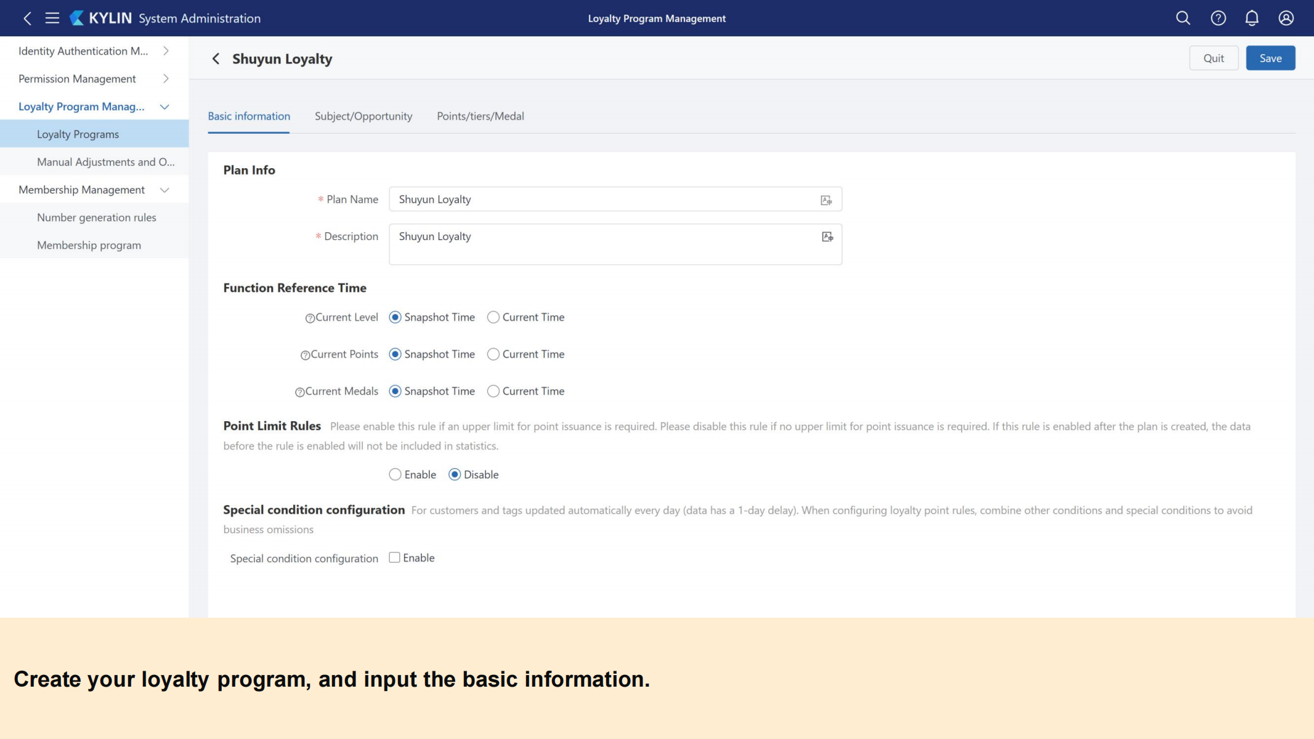The width and height of the screenshot is (1314, 739).
Task: Open the search icon in header
Action: pos(1183,18)
